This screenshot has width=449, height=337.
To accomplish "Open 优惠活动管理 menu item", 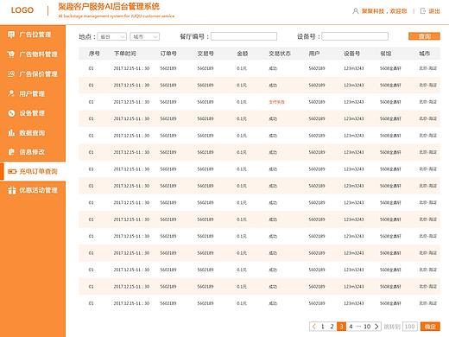I will [33, 190].
